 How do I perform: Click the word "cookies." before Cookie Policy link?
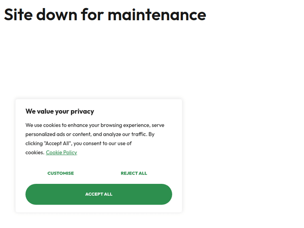[35, 153]
